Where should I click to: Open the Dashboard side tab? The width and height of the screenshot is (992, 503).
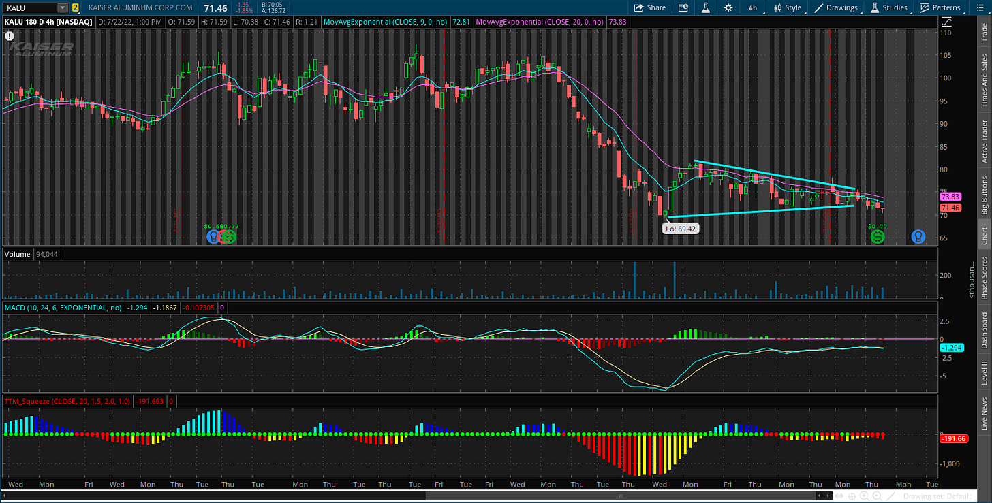tap(985, 331)
